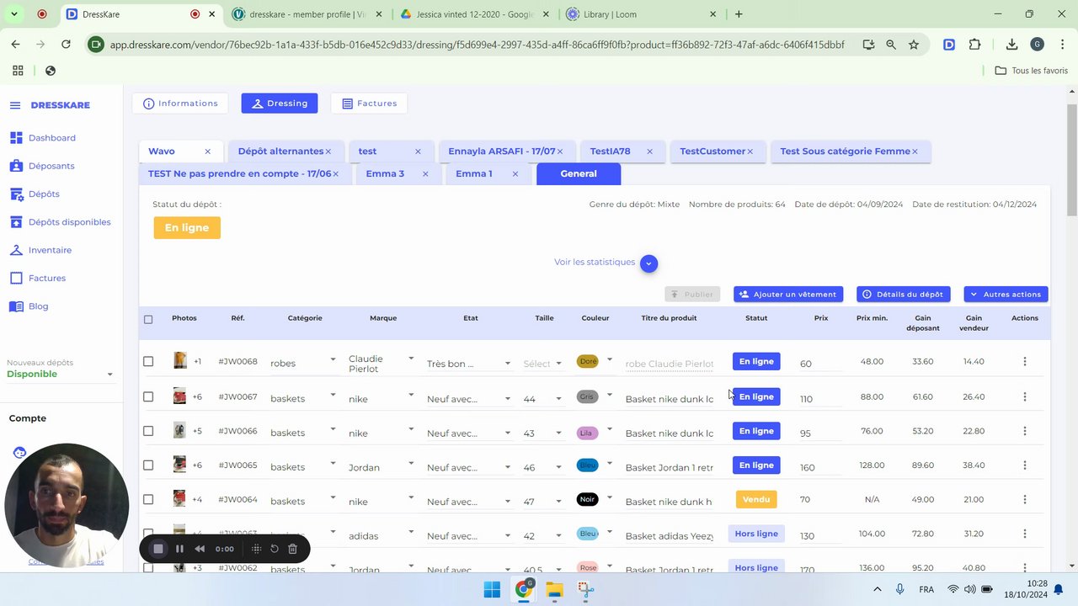
Task: Click Ajouter un vêtement button
Action: coord(788,295)
